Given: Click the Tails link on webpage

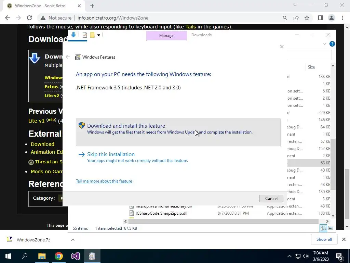Looking at the screenshot, I should 191,27.
